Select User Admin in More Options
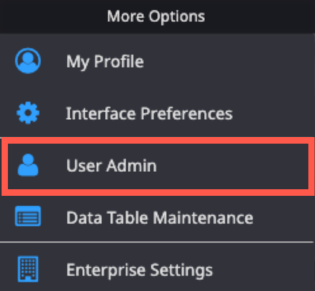The image size is (315, 291). (158, 166)
